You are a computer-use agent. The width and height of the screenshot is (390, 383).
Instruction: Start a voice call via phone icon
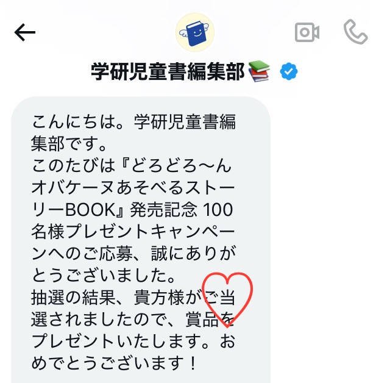tap(356, 32)
